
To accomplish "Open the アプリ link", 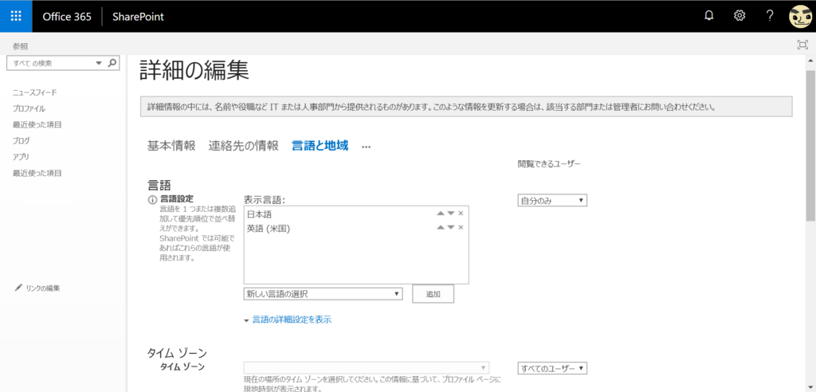I will [x=21, y=157].
